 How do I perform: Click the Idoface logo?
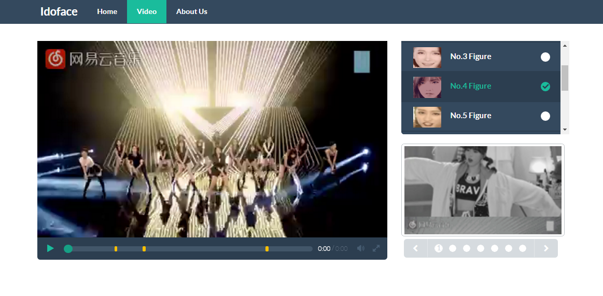coord(59,11)
